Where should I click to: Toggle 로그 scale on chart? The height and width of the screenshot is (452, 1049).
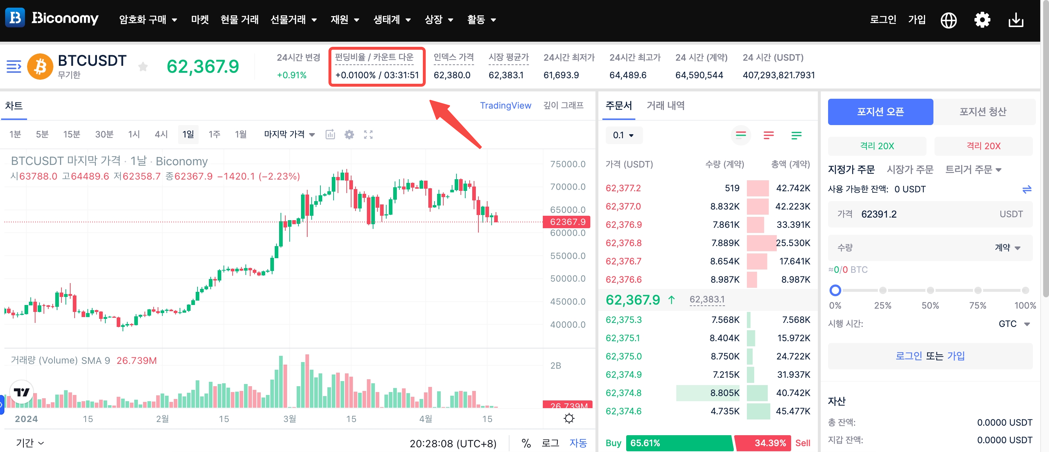550,443
